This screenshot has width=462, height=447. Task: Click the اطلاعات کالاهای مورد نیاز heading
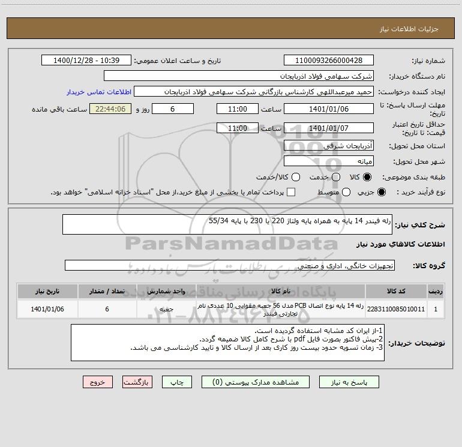[x=400, y=244]
